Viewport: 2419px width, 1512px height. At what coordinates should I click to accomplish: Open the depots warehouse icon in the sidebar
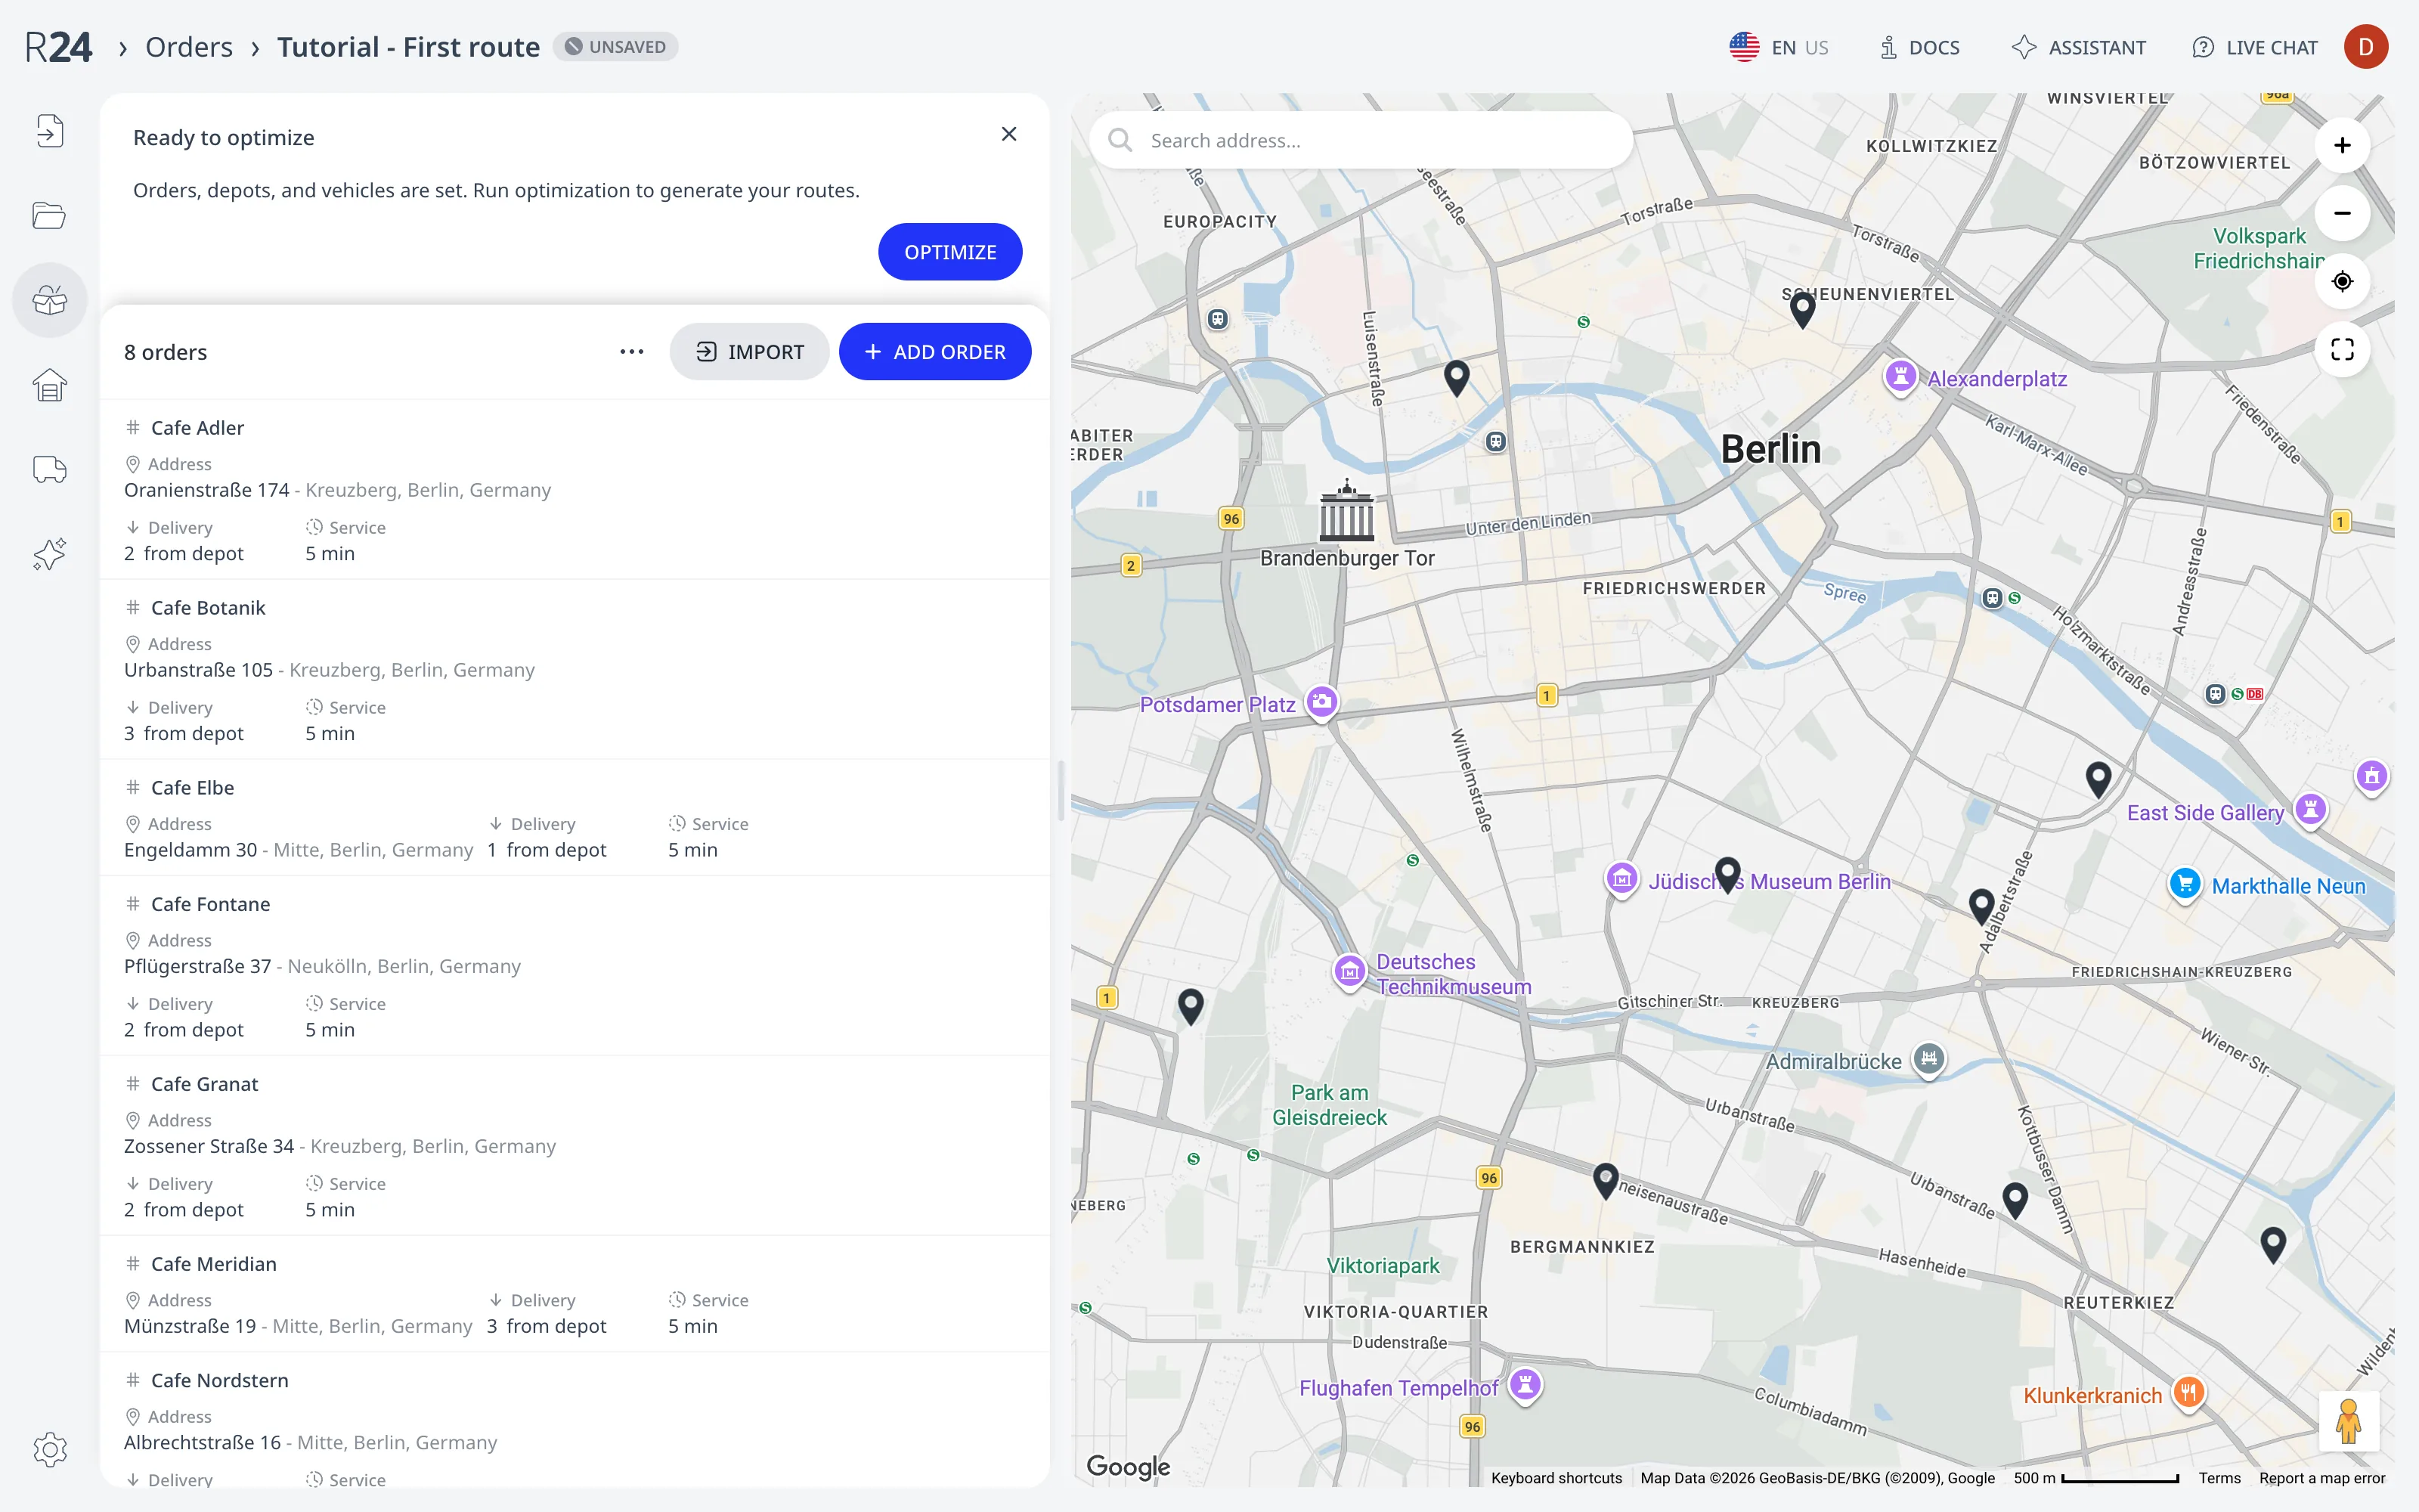click(49, 385)
